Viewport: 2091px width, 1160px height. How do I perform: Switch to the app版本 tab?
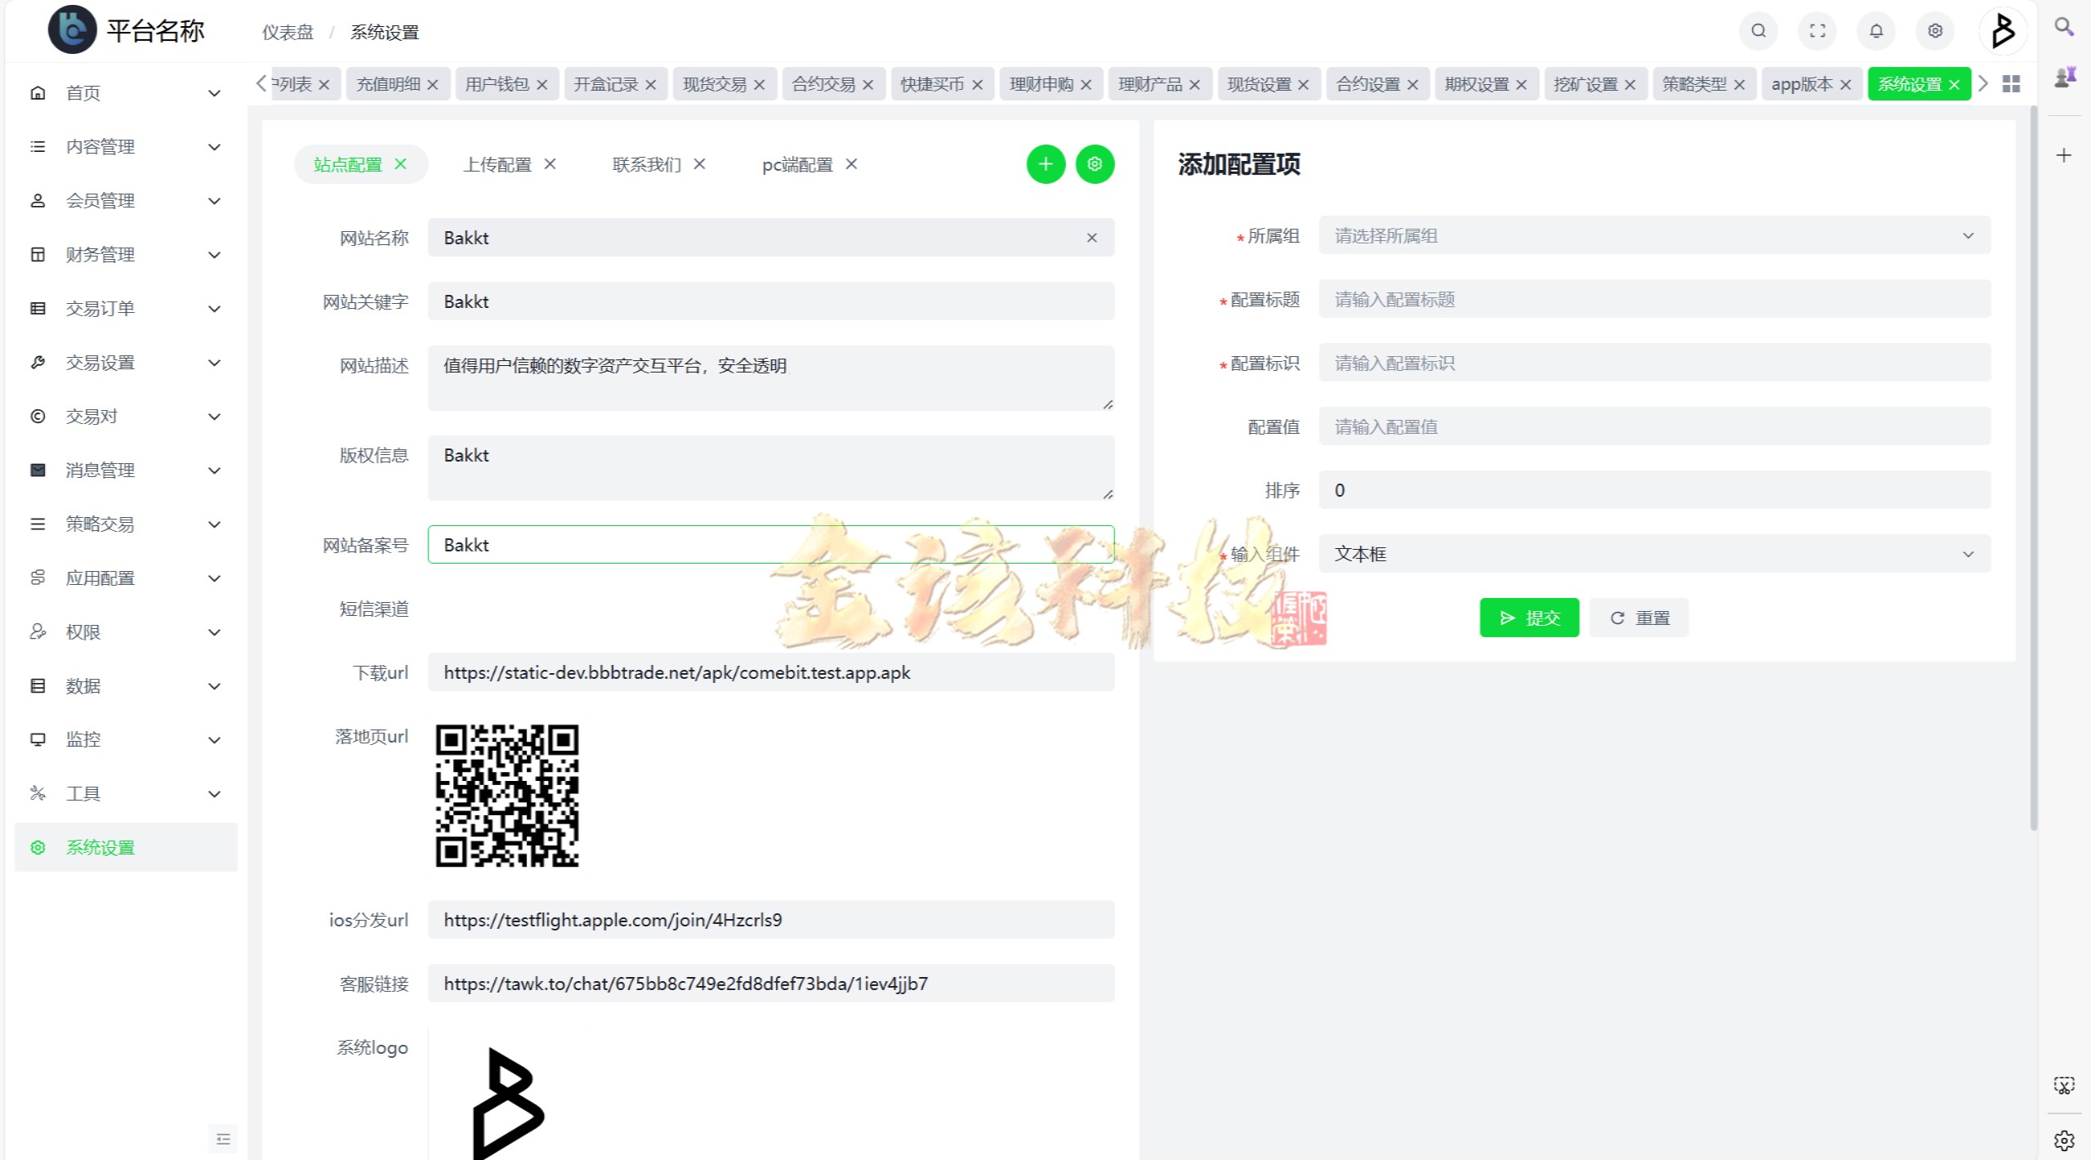(x=1799, y=83)
